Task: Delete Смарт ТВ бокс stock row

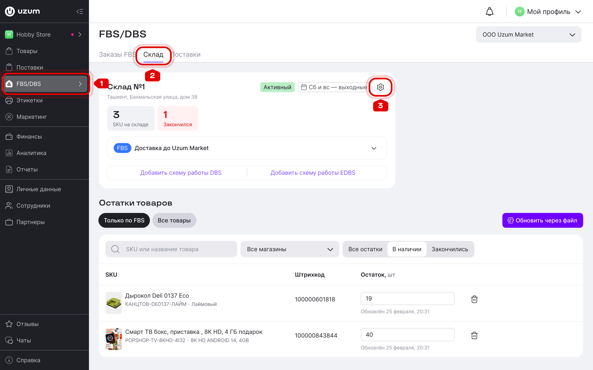Action: click(474, 335)
